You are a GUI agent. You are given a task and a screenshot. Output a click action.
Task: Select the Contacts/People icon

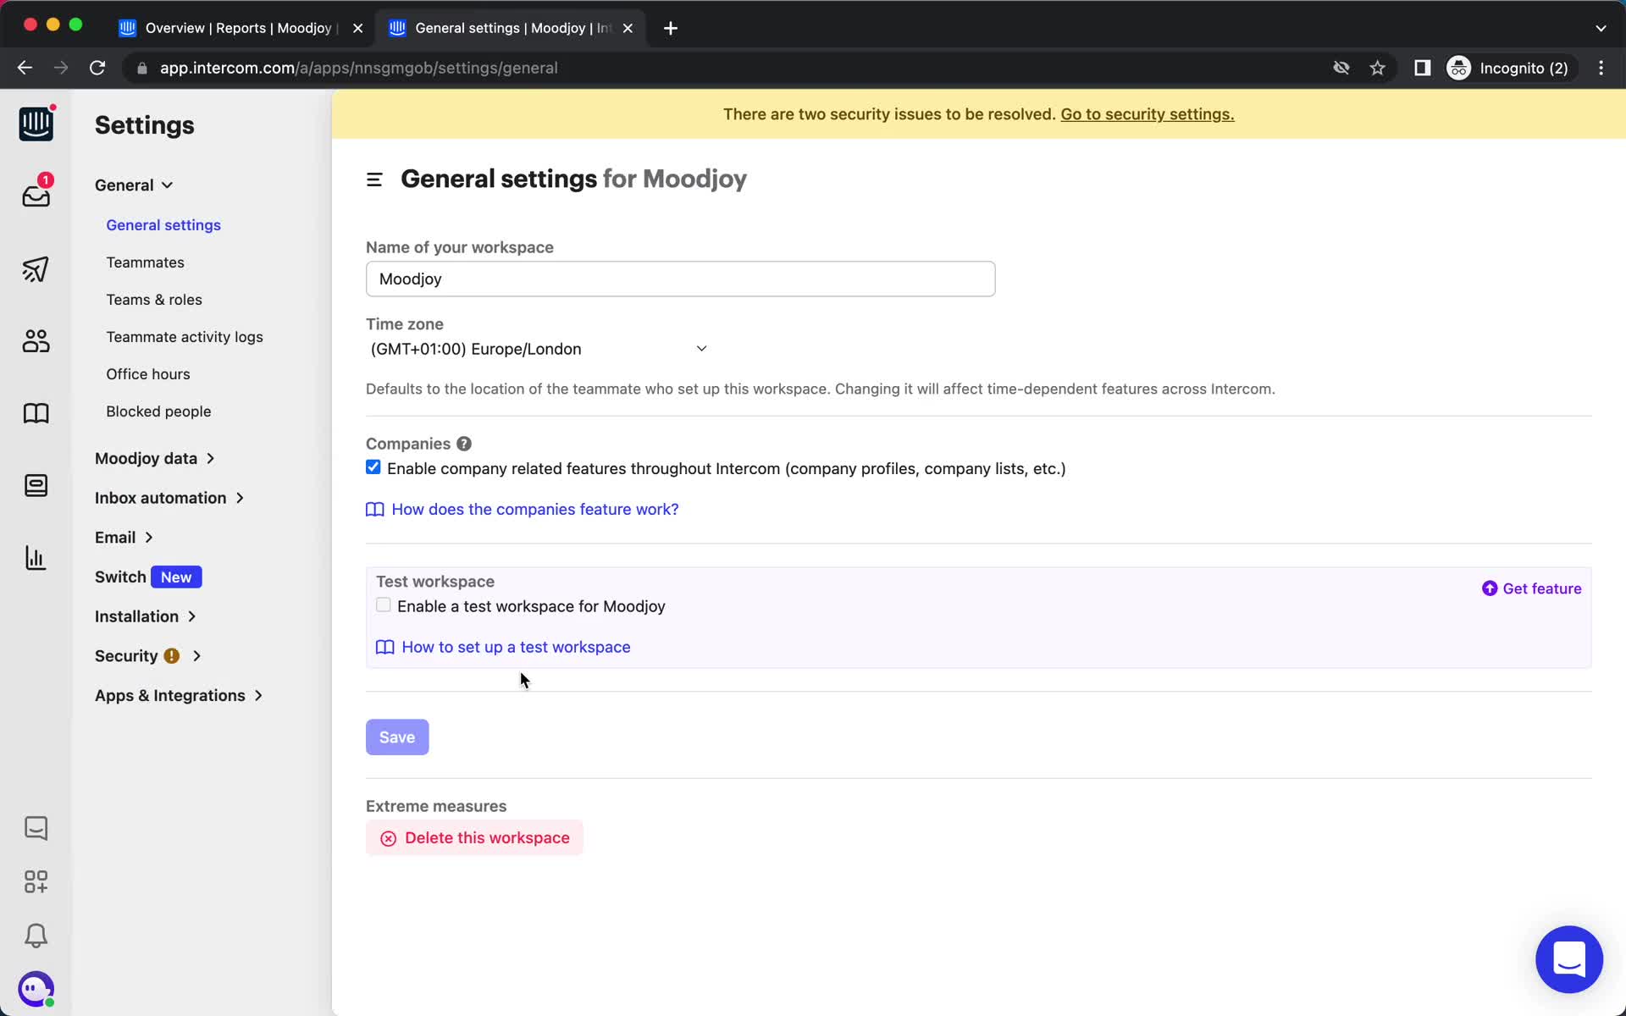tap(36, 340)
